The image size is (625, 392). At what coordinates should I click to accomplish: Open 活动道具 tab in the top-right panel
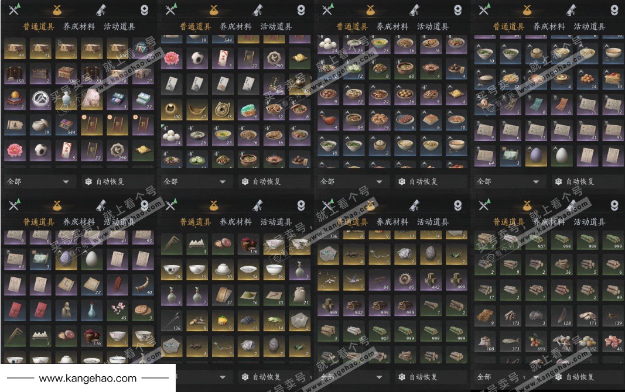589,27
